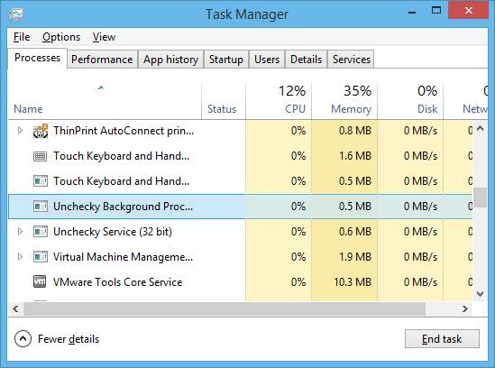Click the End task button
The width and height of the screenshot is (495, 368).
(x=442, y=339)
